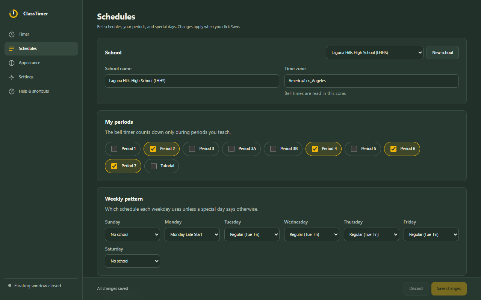This screenshot has width=481, height=300.
Task: Click the New school button
Action: point(443,52)
